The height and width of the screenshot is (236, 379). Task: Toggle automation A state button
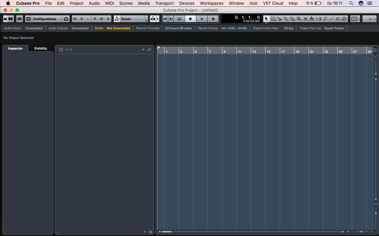coord(108,19)
